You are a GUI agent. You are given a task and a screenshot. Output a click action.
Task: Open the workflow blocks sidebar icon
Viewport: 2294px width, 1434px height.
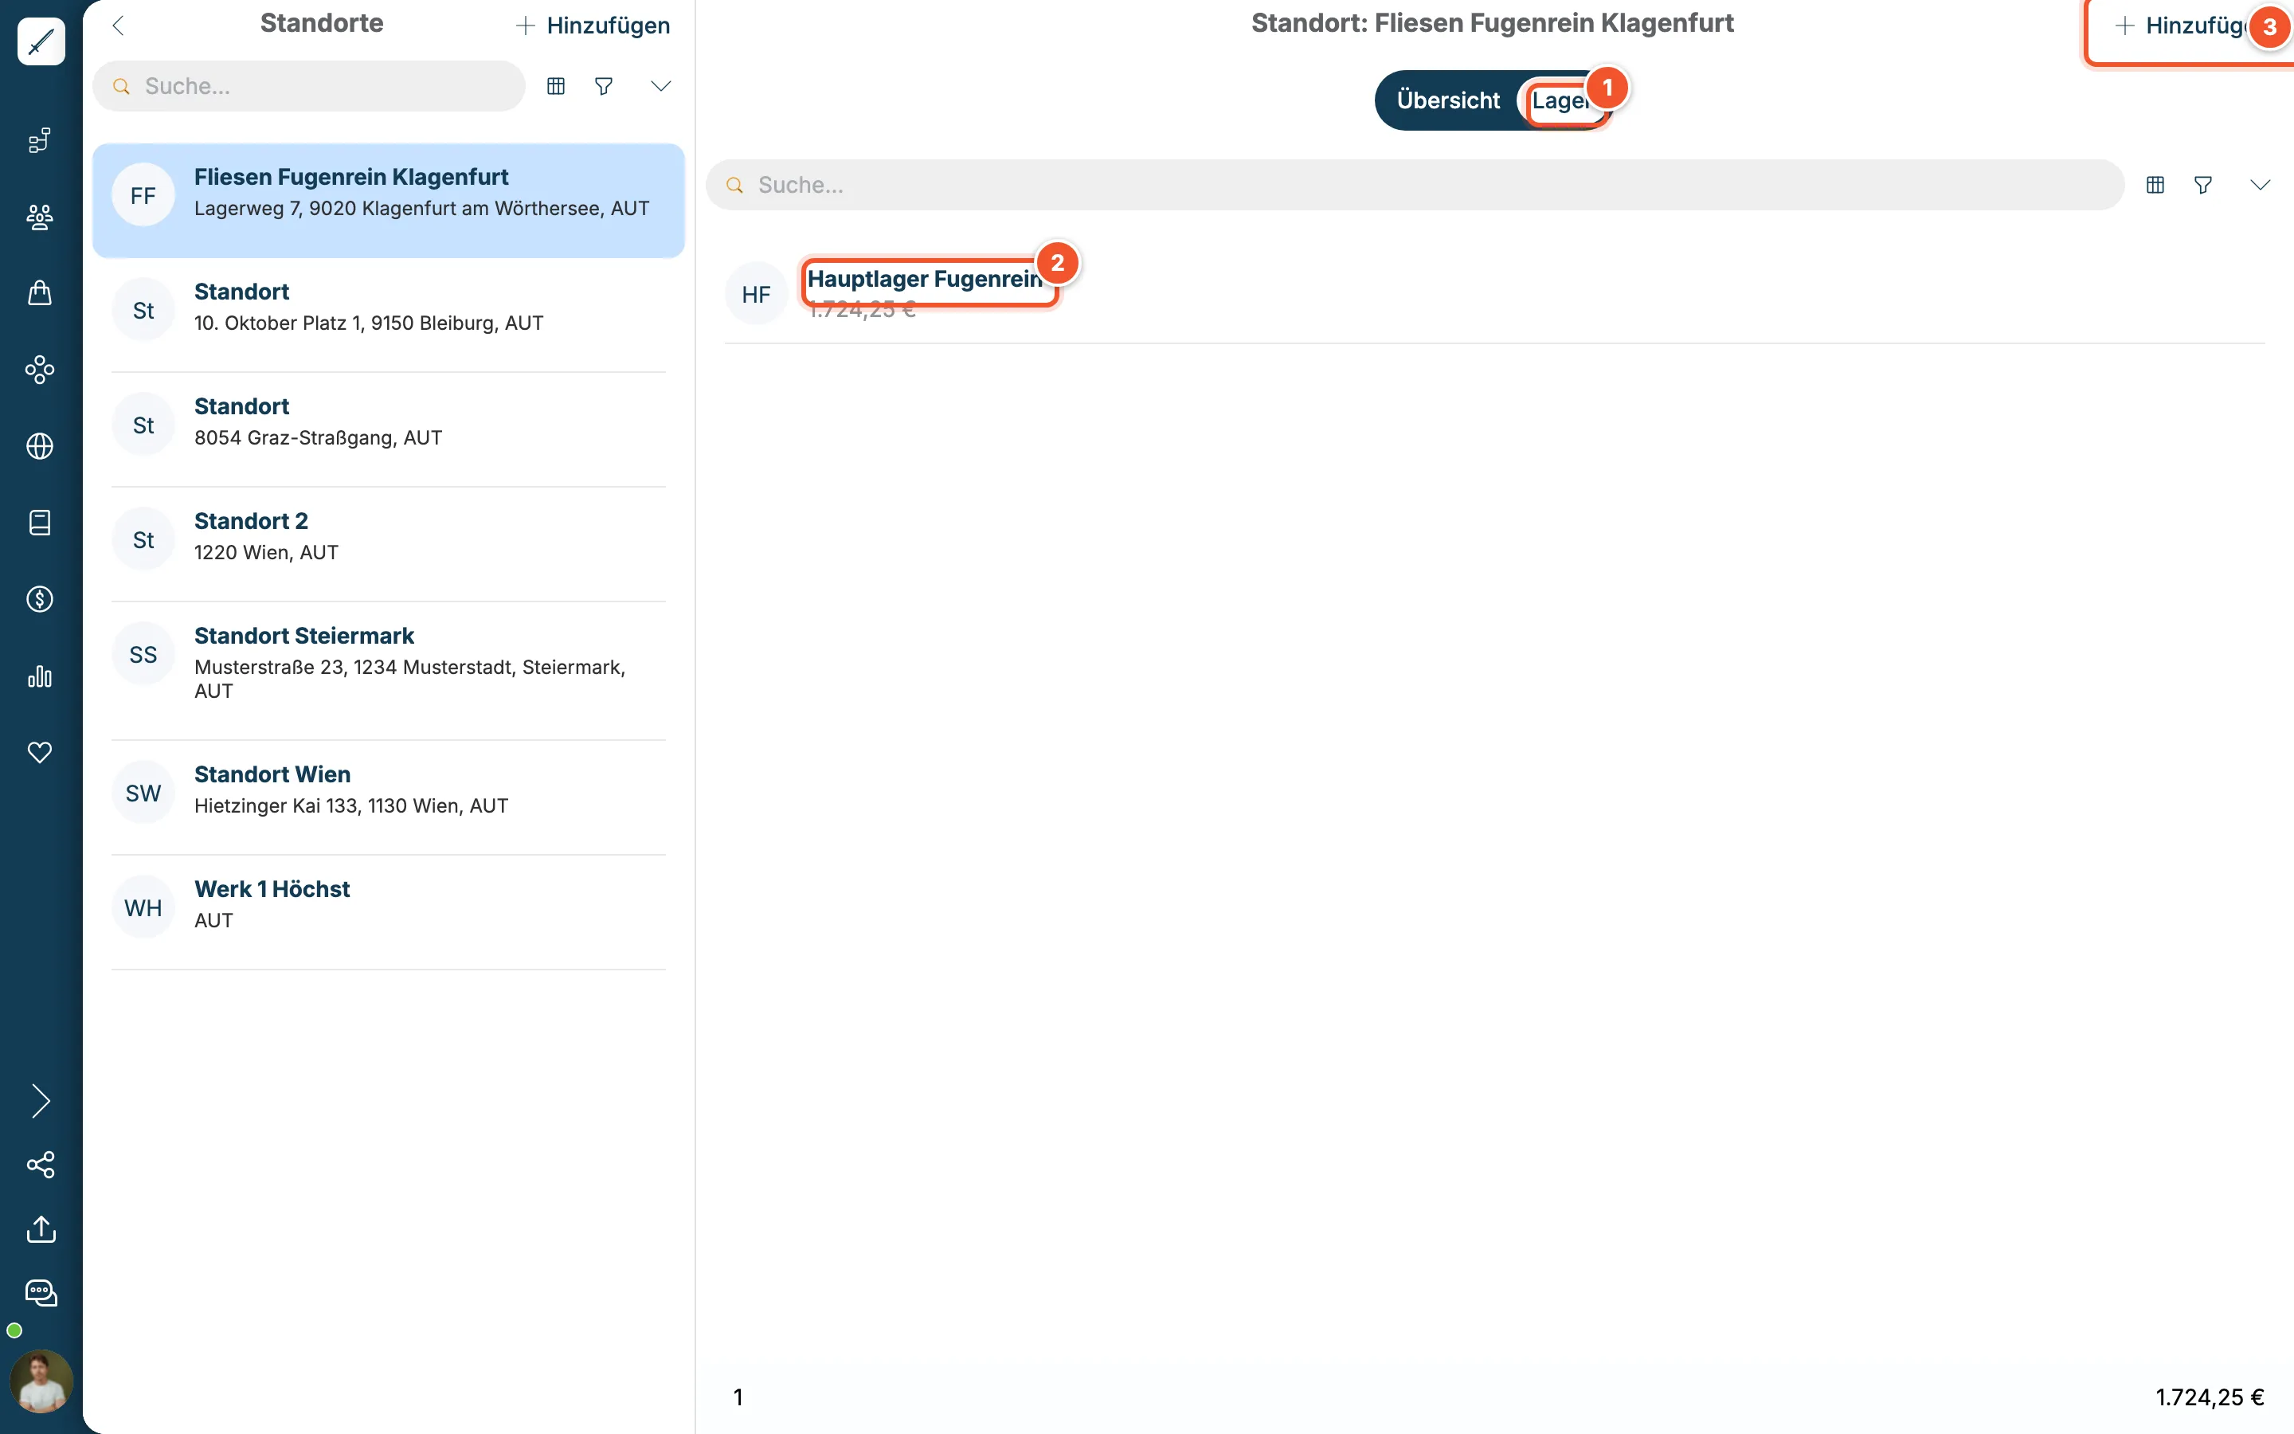click(40, 140)
